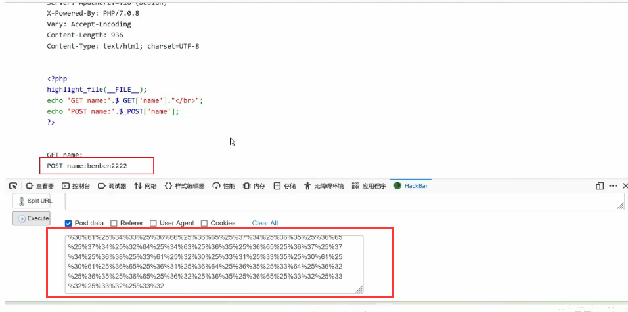Viewport: 628px width, 312px height.
Task: Toggle responsive design mode icon
Action: click(x=600, y=186)
